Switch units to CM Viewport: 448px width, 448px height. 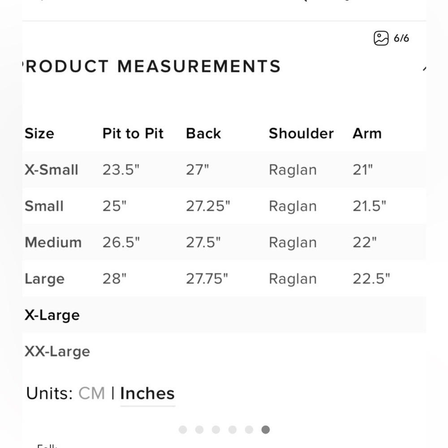pyautogui.click(x=91, y=393)
